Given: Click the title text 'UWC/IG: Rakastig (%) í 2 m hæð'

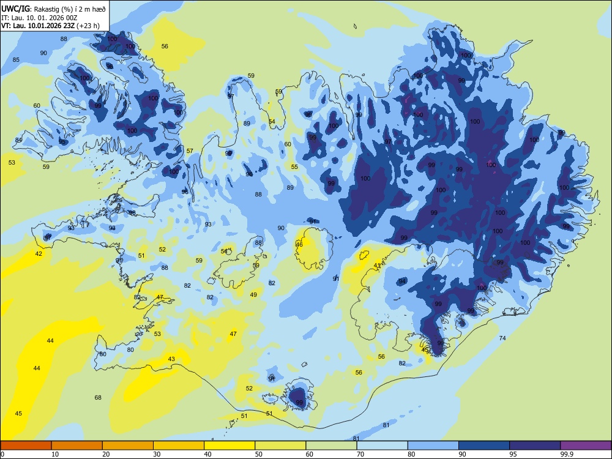Looking at the screenshot, I should pos(53,9).
